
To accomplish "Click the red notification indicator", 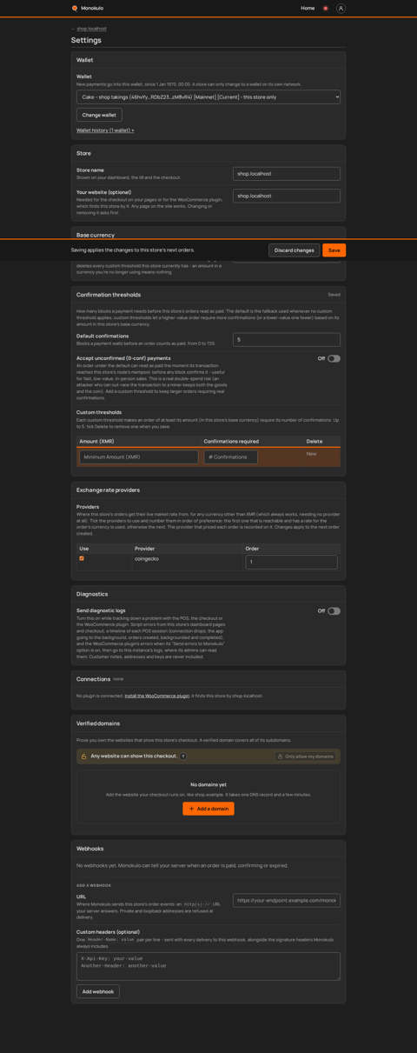I will tap(326, 8).
